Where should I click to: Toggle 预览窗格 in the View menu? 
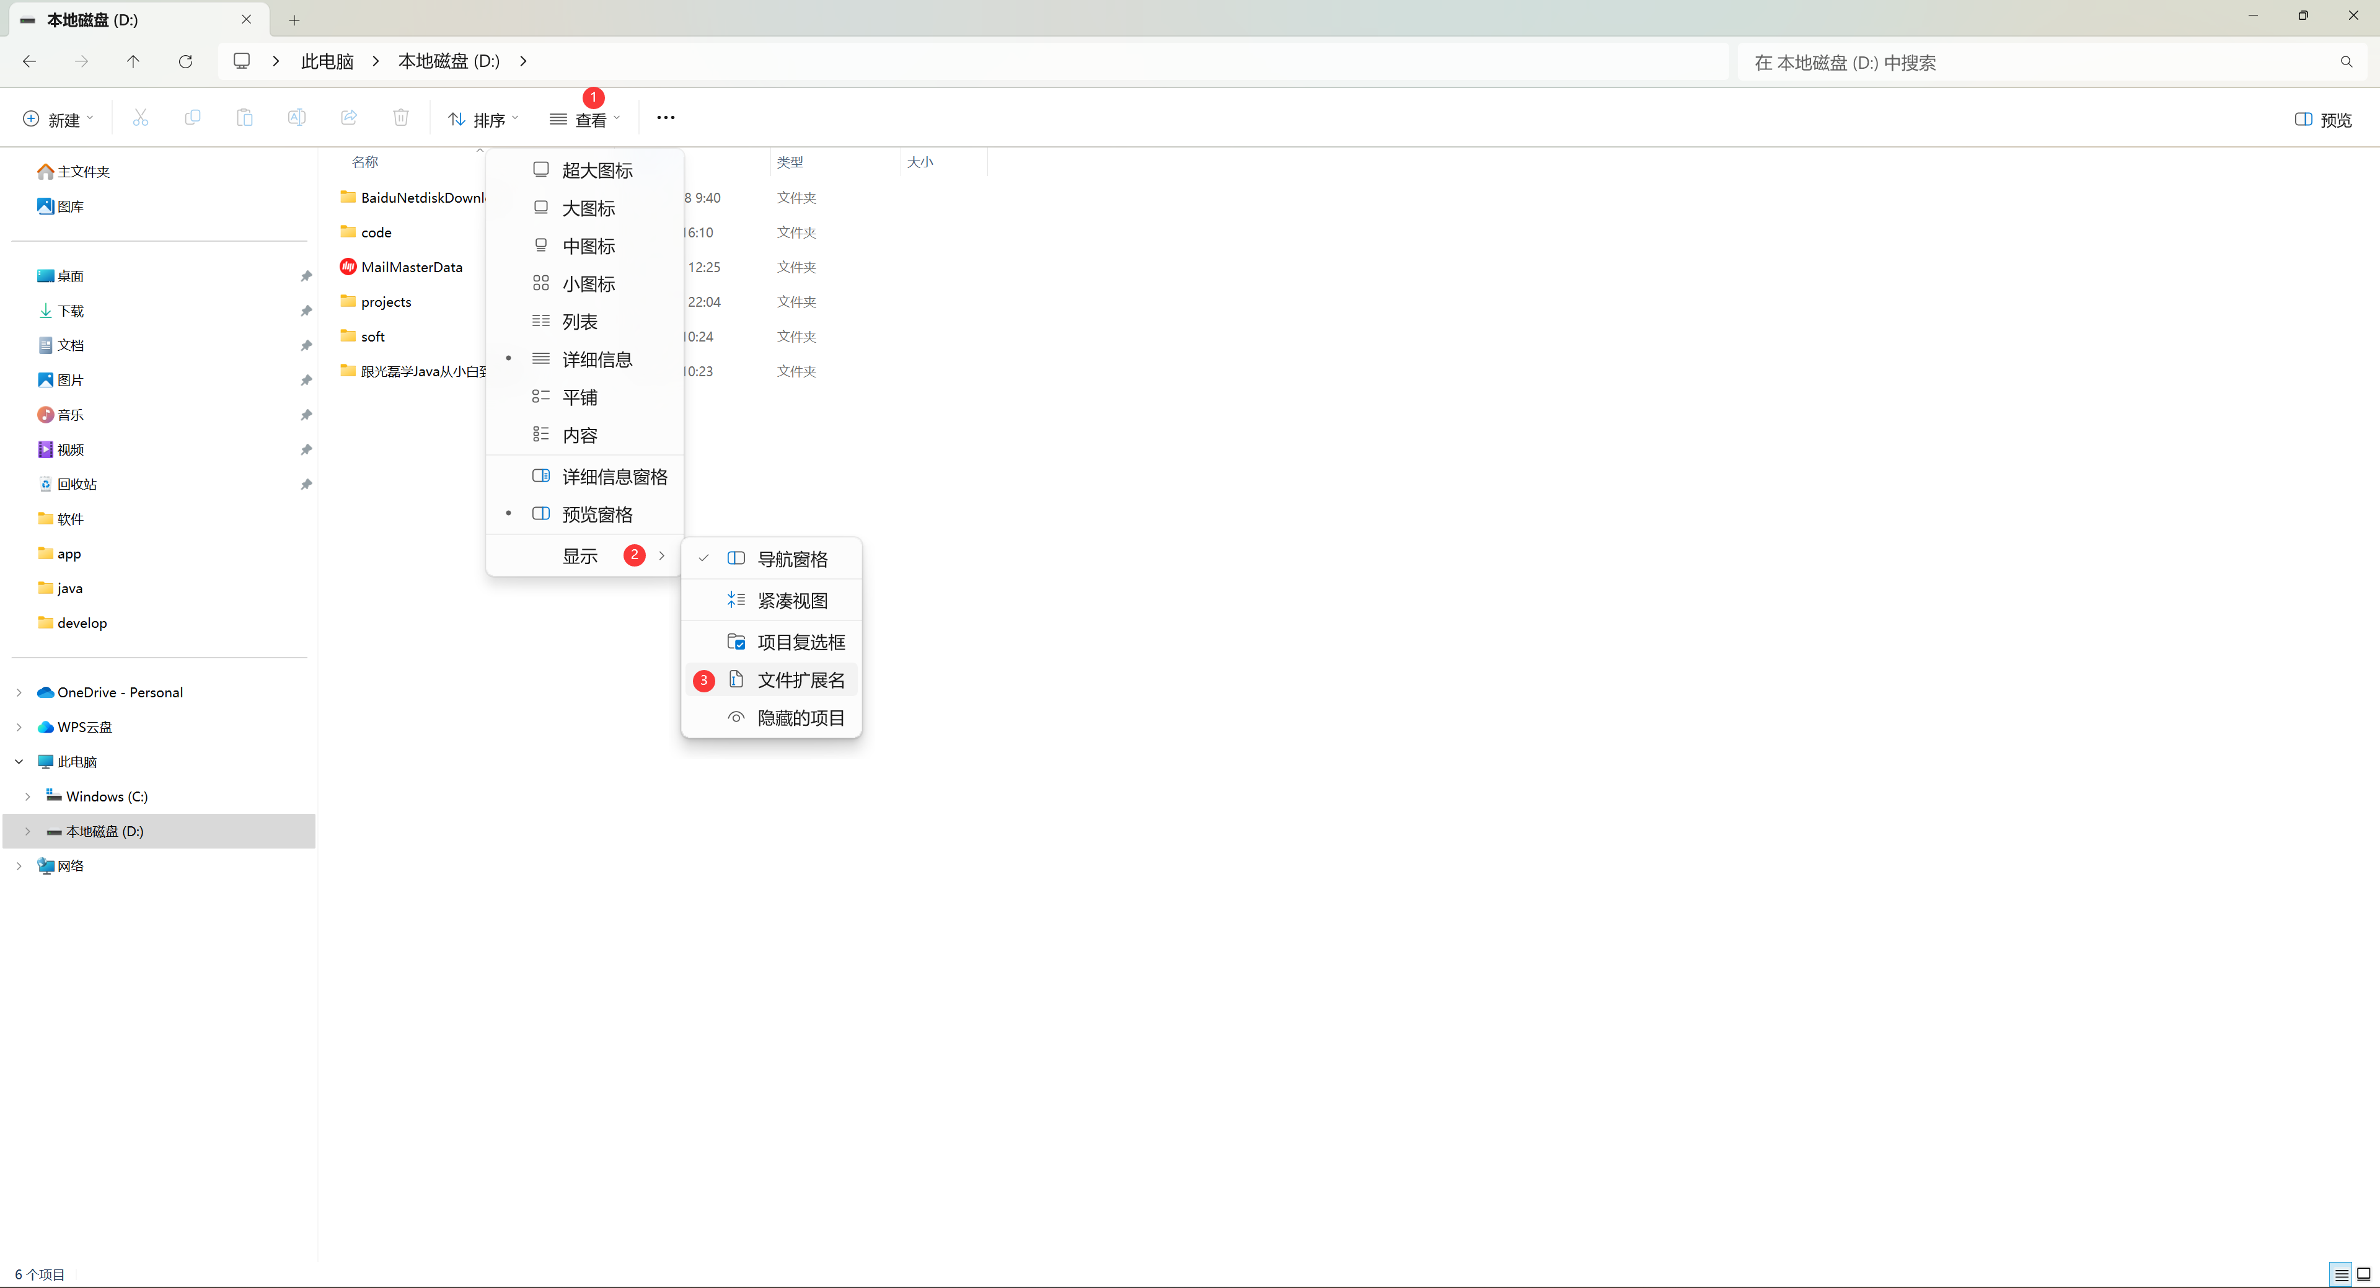tap(585, 514)
